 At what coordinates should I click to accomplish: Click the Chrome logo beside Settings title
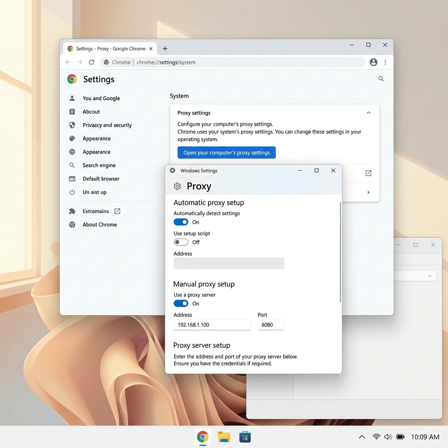pyautogui.click(x=72, y=79)
